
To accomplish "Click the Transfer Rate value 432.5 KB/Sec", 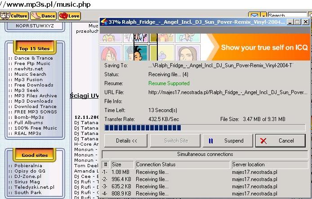I will click(x=164, y=119).
